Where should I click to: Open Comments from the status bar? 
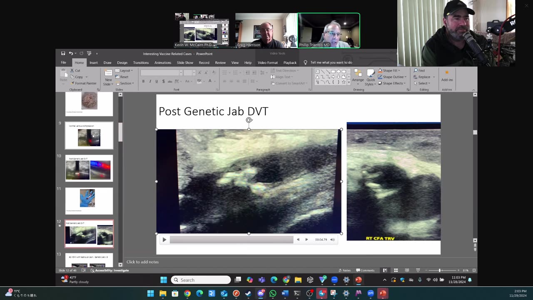tap(365, 270)
